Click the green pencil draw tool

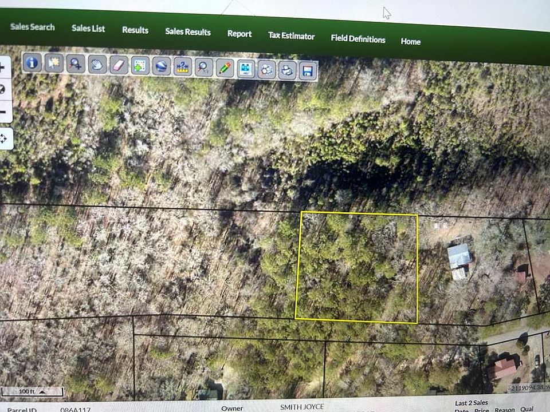(x=225, y=68)
